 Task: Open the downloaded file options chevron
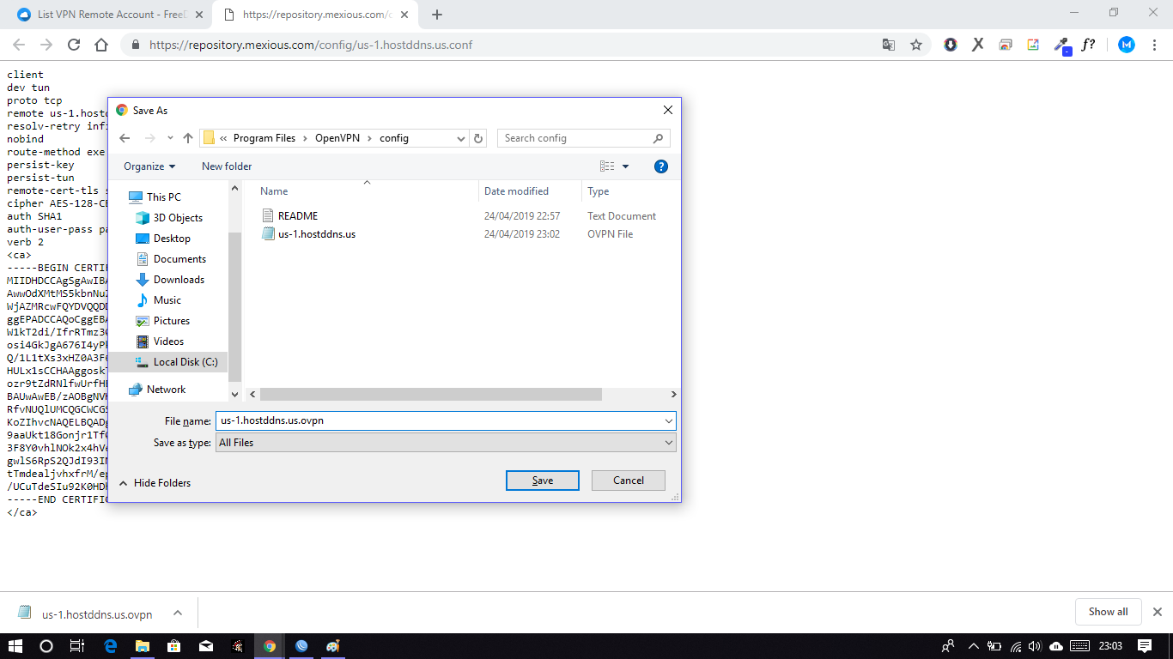[x=178, y=613]
